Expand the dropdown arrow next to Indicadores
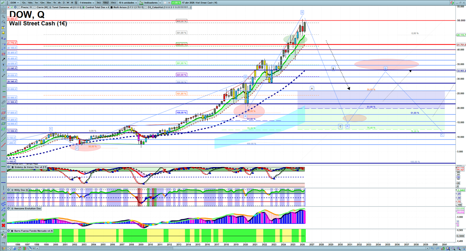This screenshot has height=251, width=466. pyautogui.click(x=160, y=3)
